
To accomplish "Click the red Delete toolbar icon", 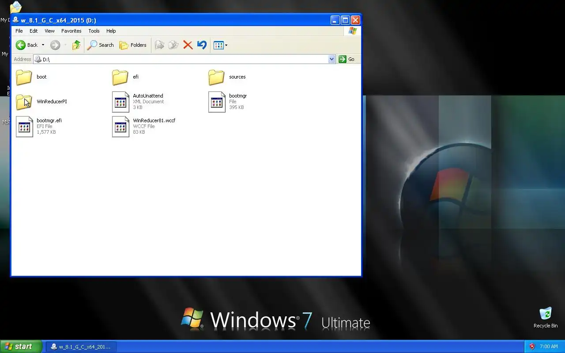I will (x=188, y=45).
